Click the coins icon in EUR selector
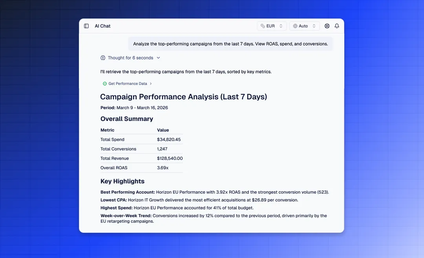This screenshot has width=424, height=258. point(263,26)
